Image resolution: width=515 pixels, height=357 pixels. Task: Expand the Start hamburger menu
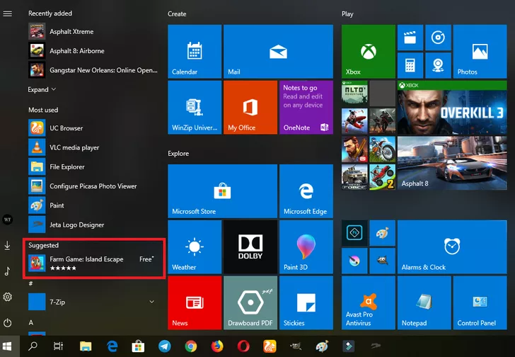tap(8, 13)
